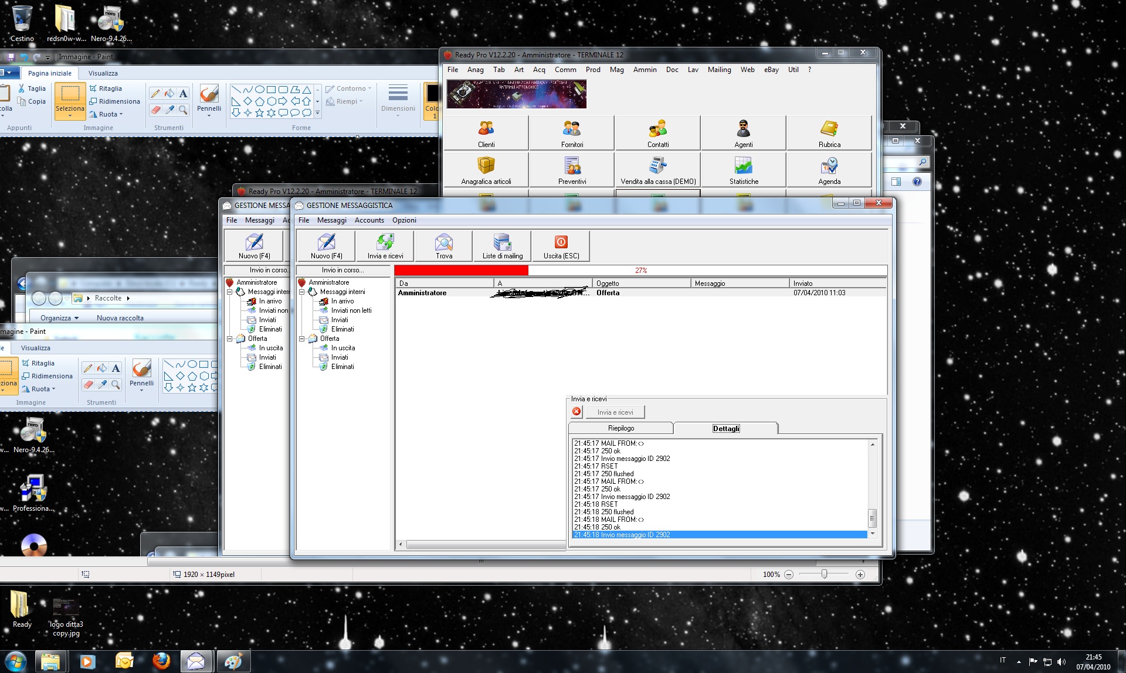1126x673 pixels.
Task: Open the Agenti icon in Ready Pro
Action: [744, 133]
